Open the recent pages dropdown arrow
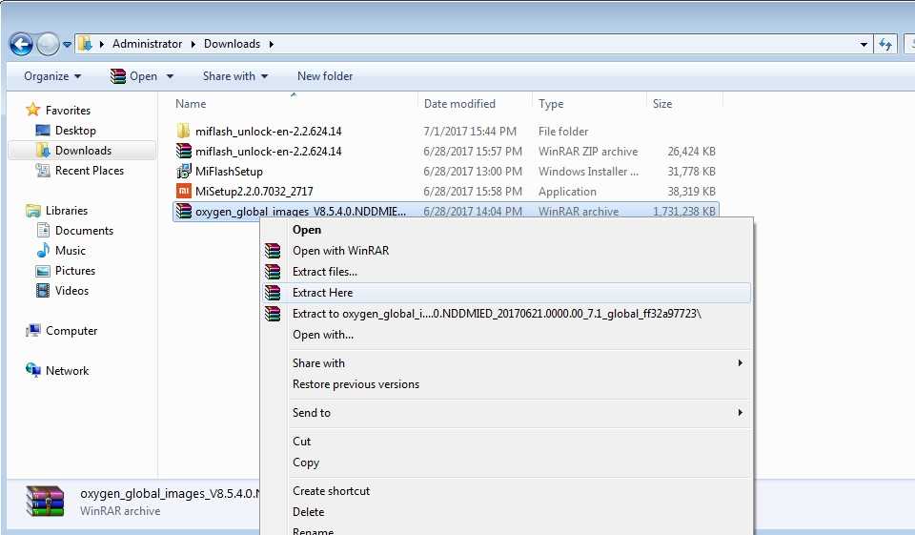Screen dimensions: 915x535 [67, 45]
